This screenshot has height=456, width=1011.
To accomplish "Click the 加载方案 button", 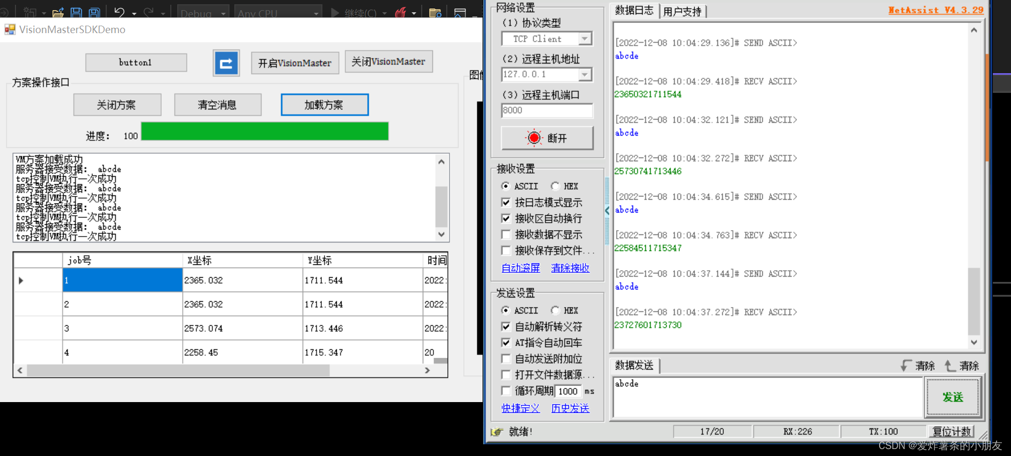I will [x=325, y=105].
